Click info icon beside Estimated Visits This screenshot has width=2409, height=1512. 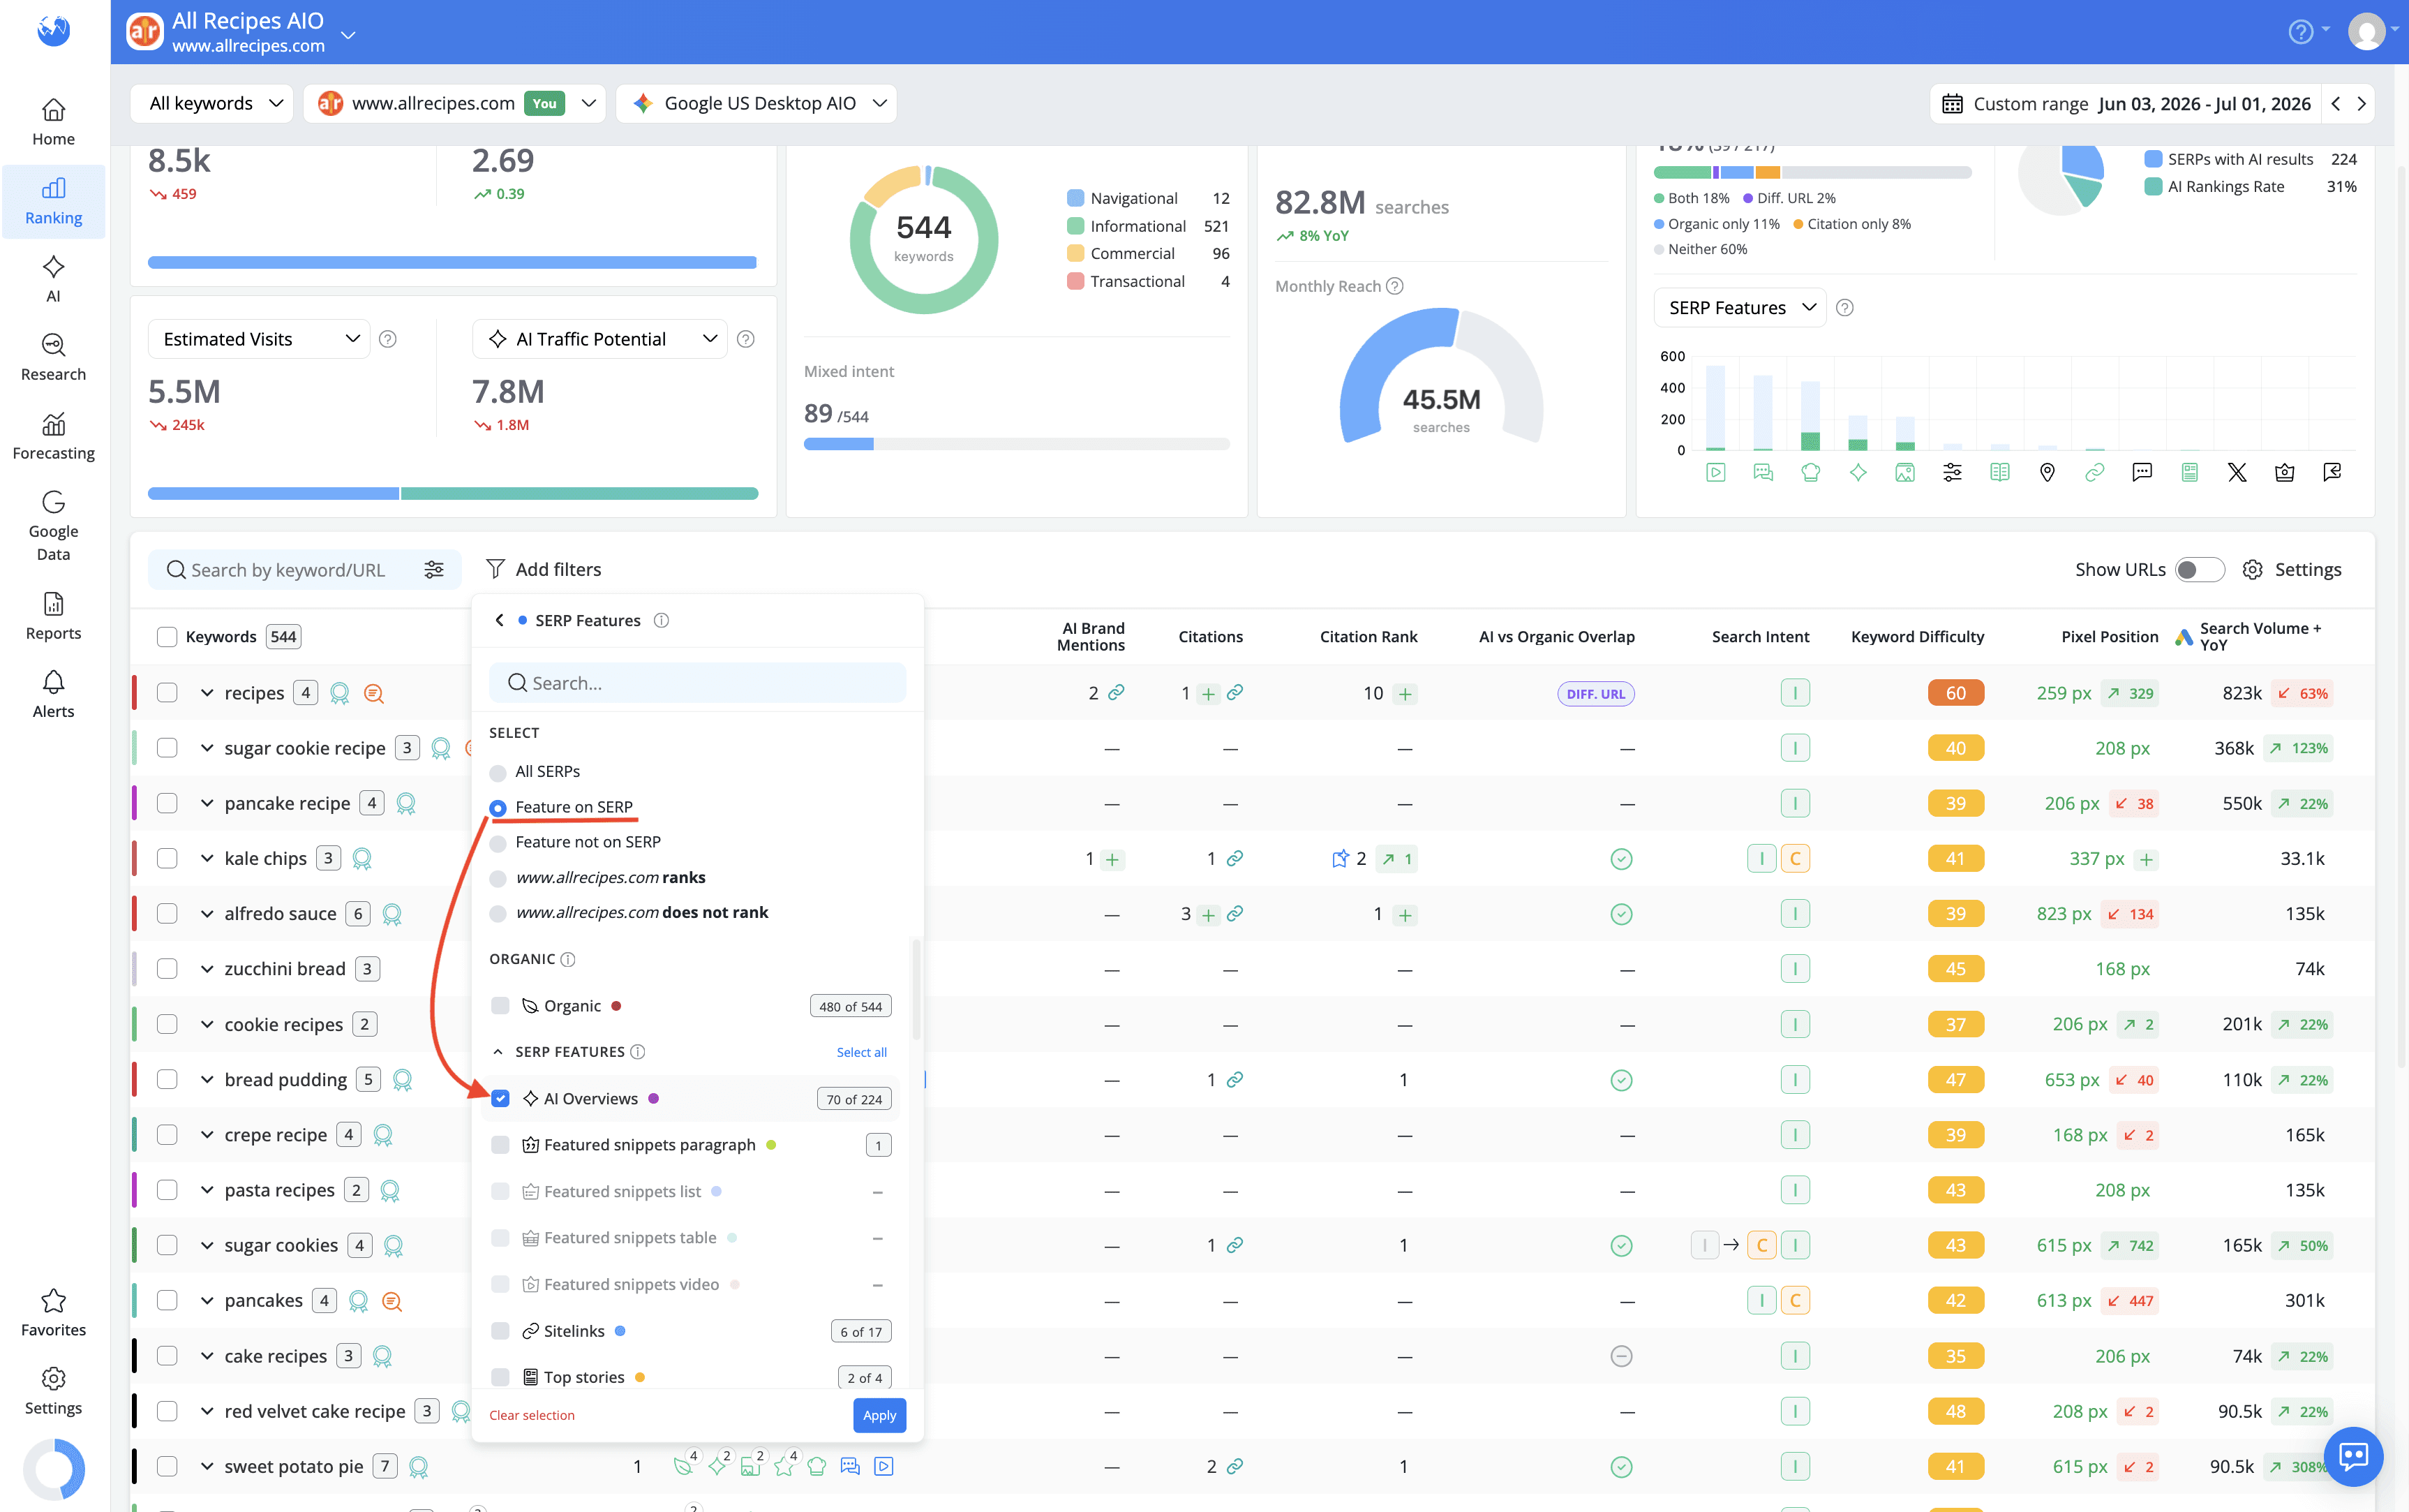388,339
